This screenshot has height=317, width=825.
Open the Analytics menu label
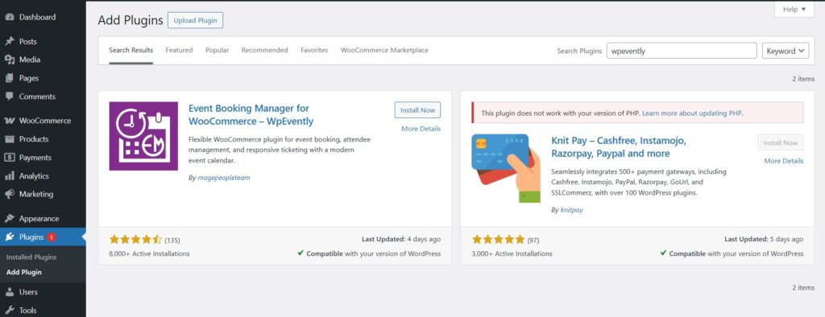[x=34, y=176]
